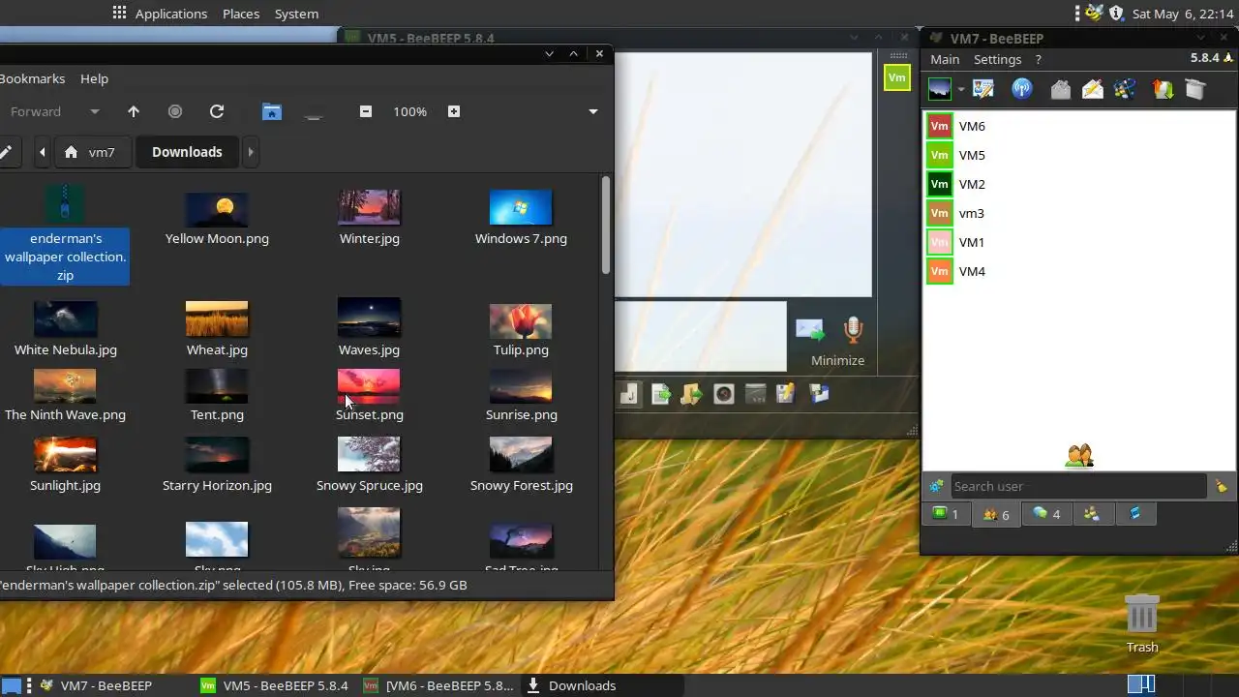Click the broom clear-search icon in BeeBEEP
Viewport: 1239px width, 697px height.
tap(1222, 486)
